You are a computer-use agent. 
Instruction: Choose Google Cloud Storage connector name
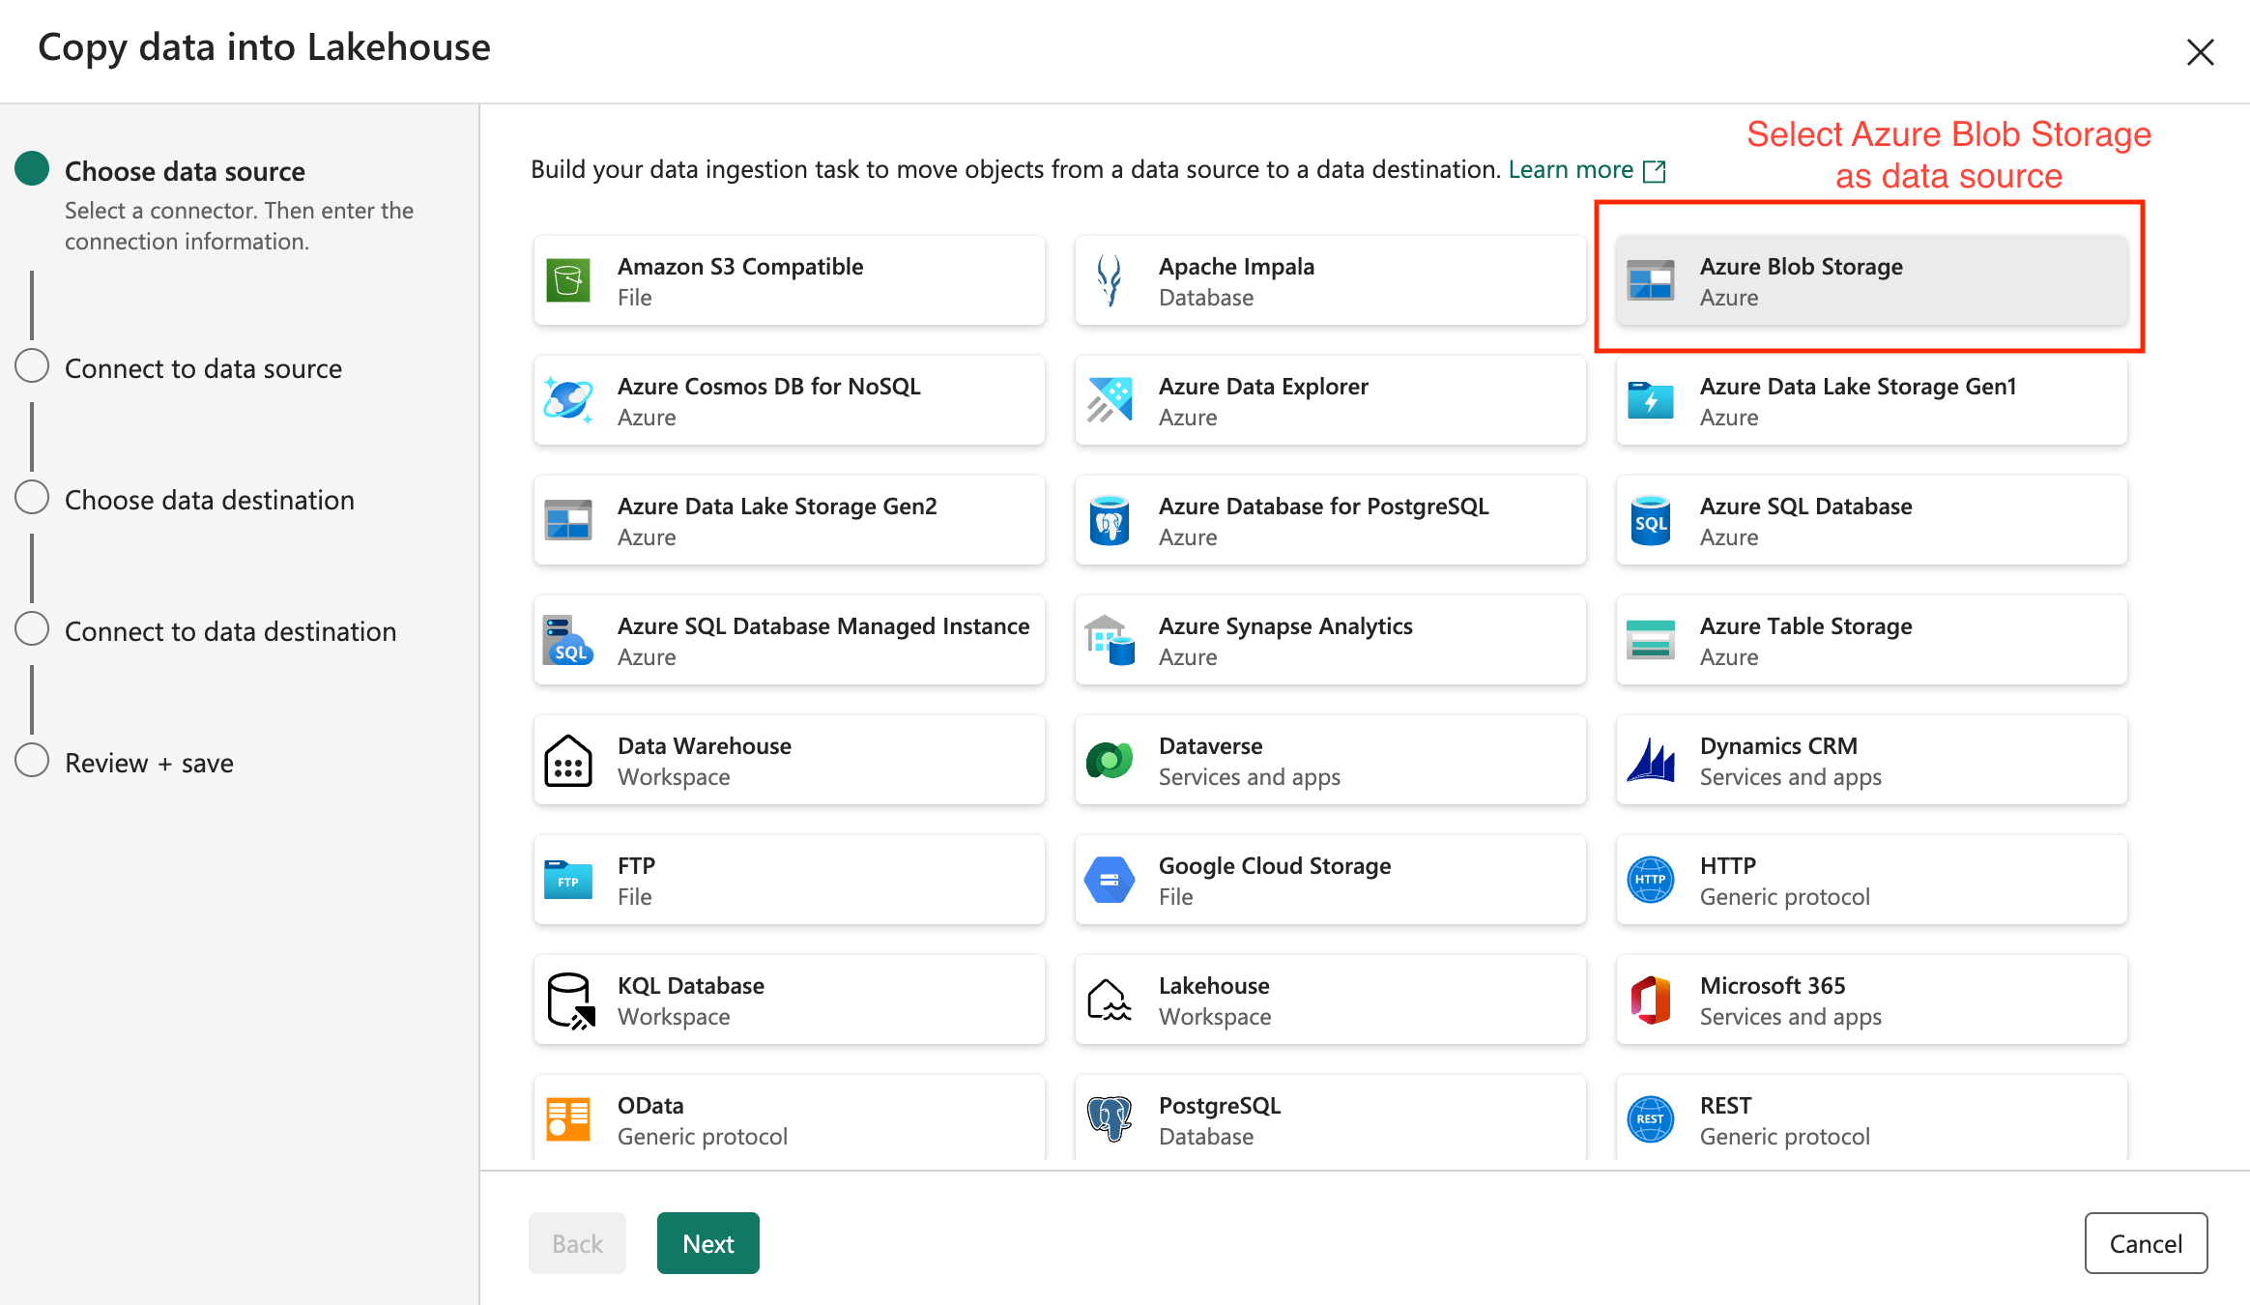[x=1275, y=865]
